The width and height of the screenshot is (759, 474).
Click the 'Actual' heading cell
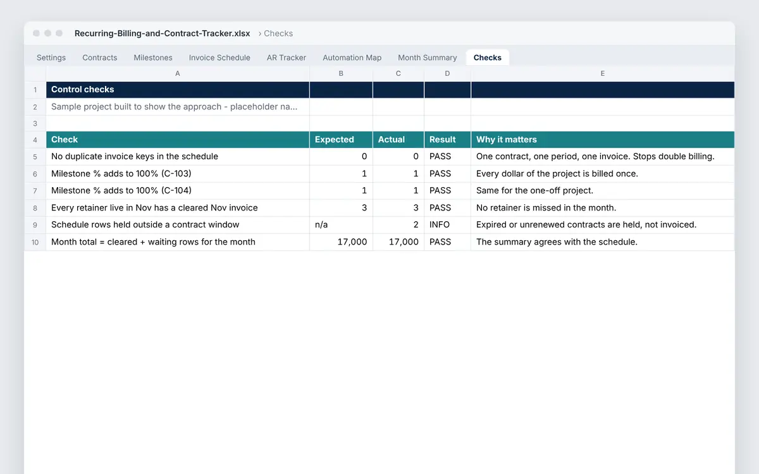398,140
